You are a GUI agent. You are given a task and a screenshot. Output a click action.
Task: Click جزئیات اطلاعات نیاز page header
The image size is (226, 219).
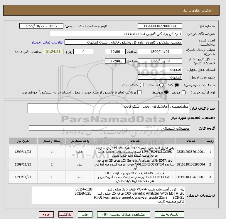197,11
